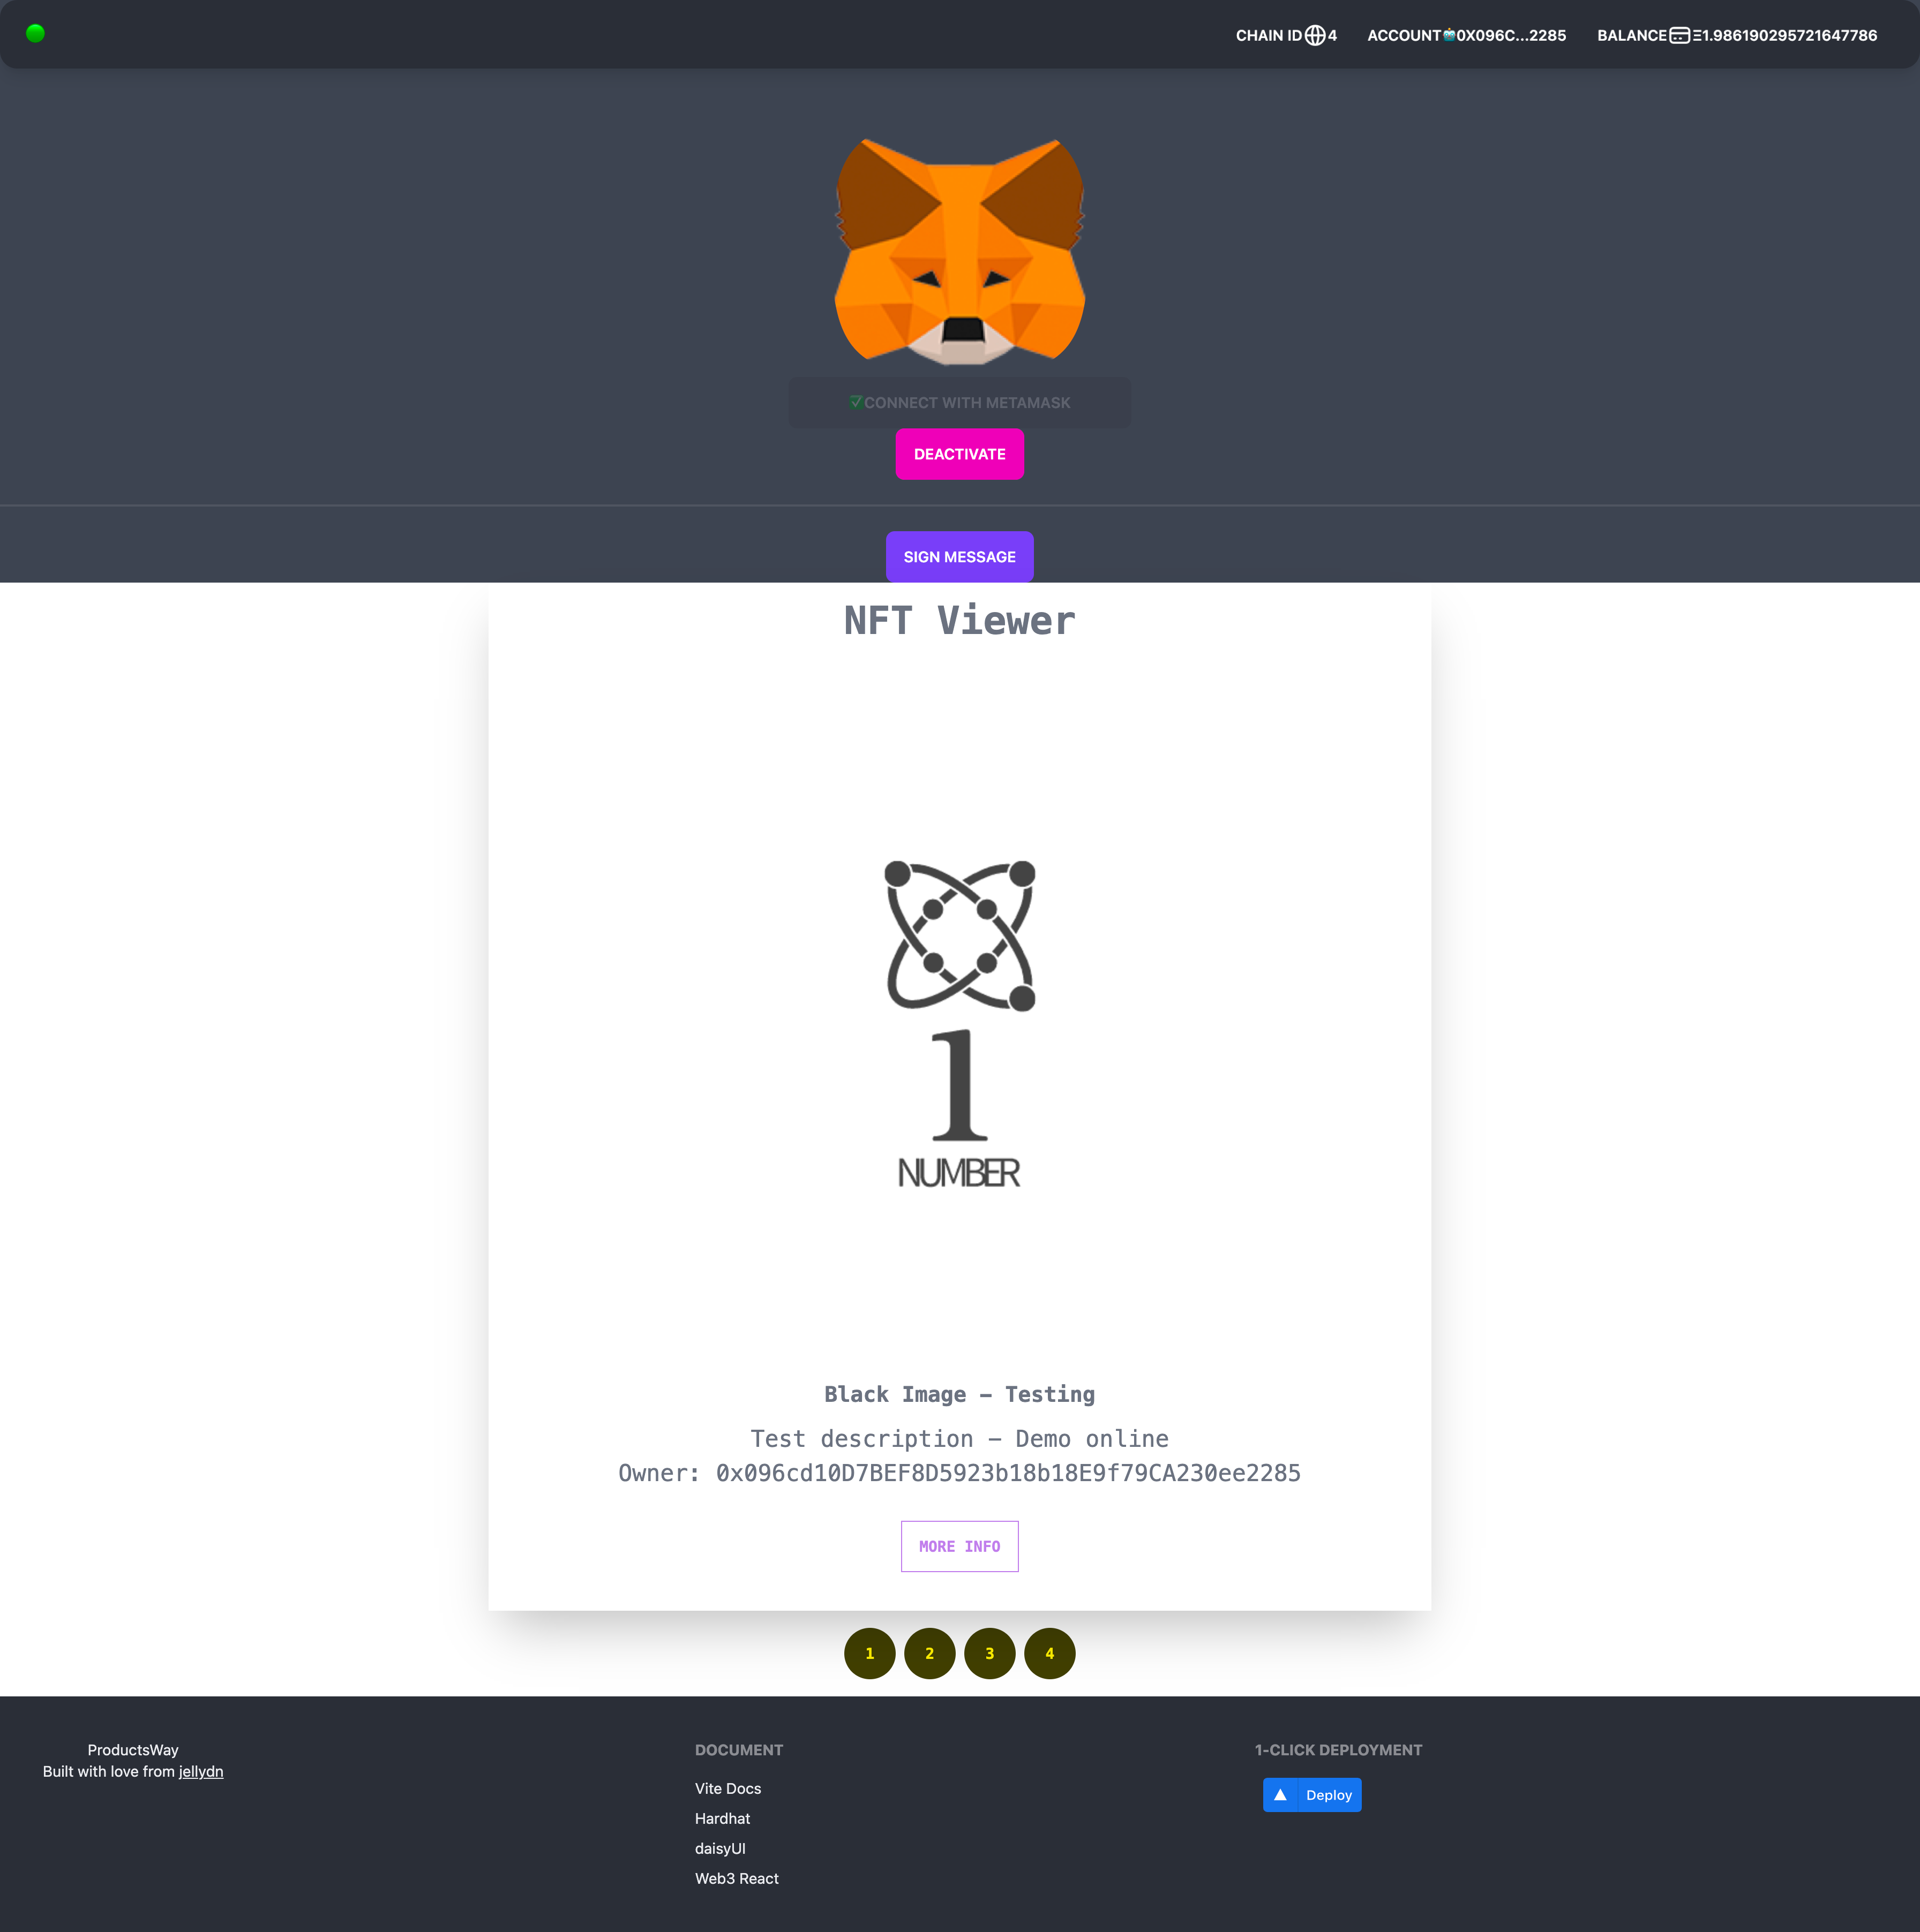Image resolution: width=1920 pixels, height=1932 pixels.
Task: Open More Info for the NFT
Action: [958, 1546]
